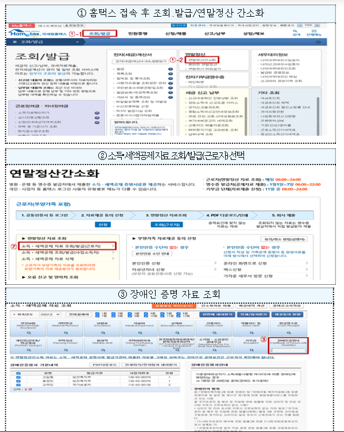This screenshot has width=344, height=432.
Task: Click the round arrow icon beside 사용자유형별 조회권한 관리
Action: click(x=171, y=83)
